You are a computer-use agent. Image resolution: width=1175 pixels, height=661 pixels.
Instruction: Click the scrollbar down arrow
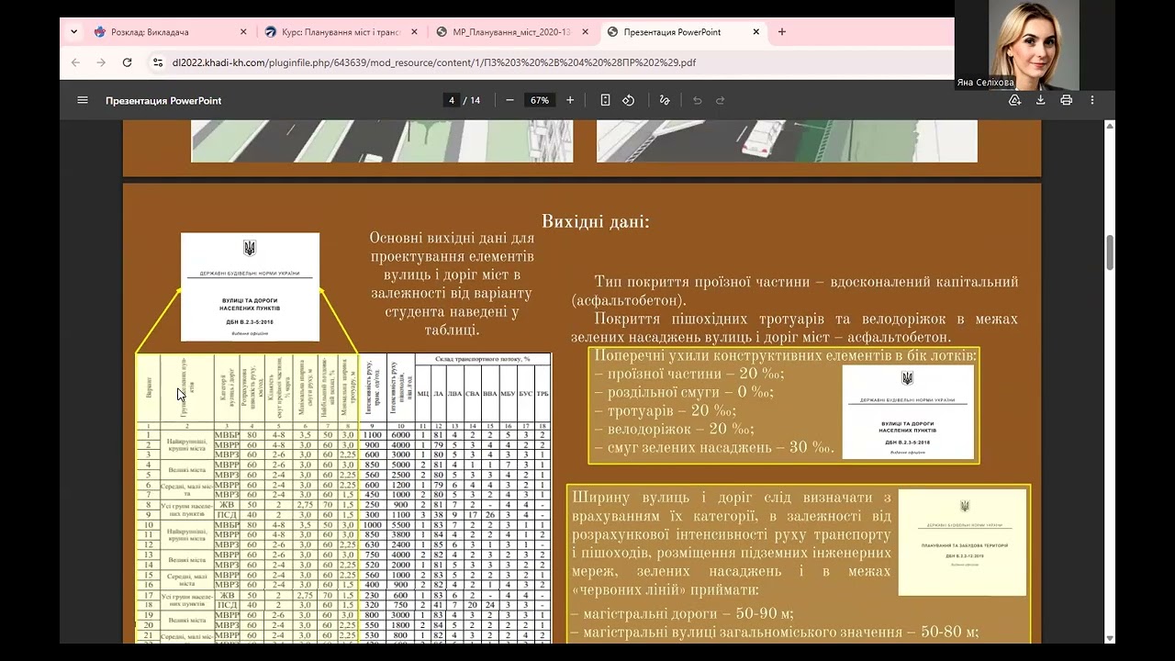pos(1110,637)
